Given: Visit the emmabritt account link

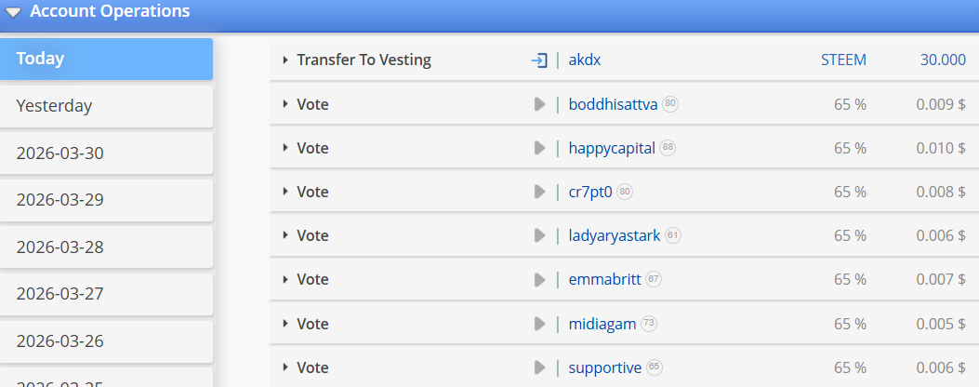Looking at the screenshot, I should point(604,279).
